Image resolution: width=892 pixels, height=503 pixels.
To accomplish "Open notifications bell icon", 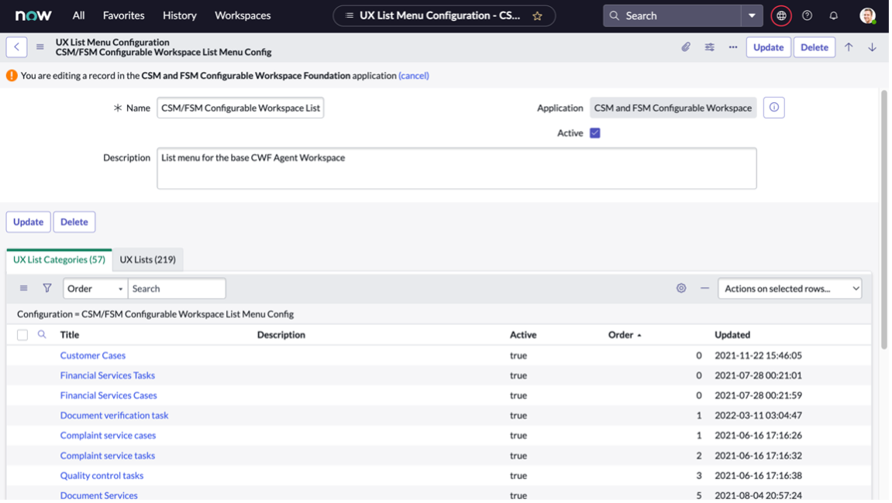I will [833, 16].
